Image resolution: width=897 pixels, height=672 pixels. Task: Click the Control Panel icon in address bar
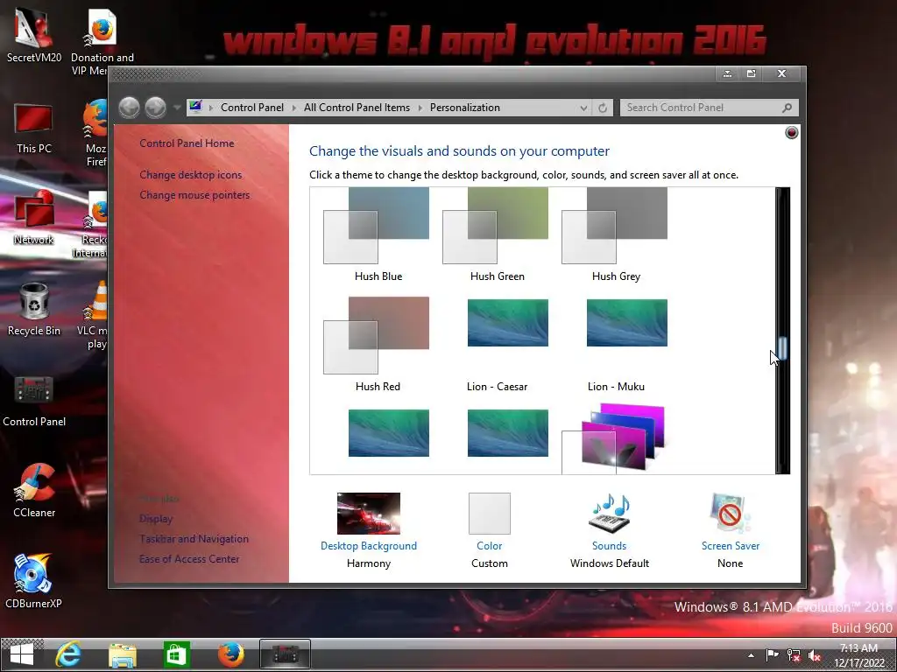195,107
